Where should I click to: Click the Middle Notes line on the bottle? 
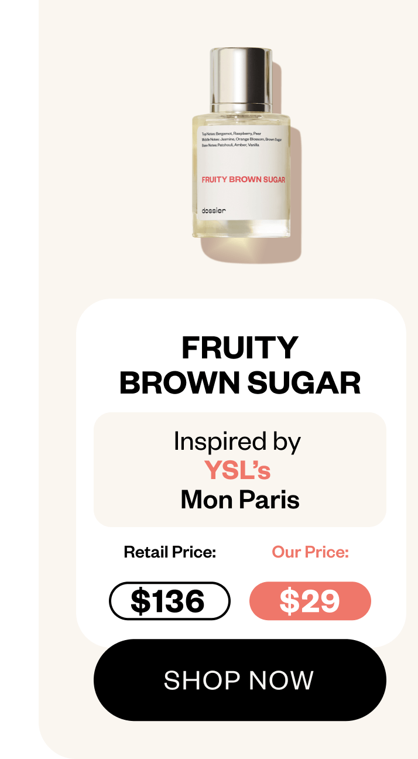[x=241, y=139]
